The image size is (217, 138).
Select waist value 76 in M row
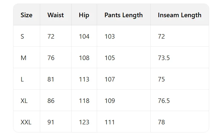[x=51, y=58]
